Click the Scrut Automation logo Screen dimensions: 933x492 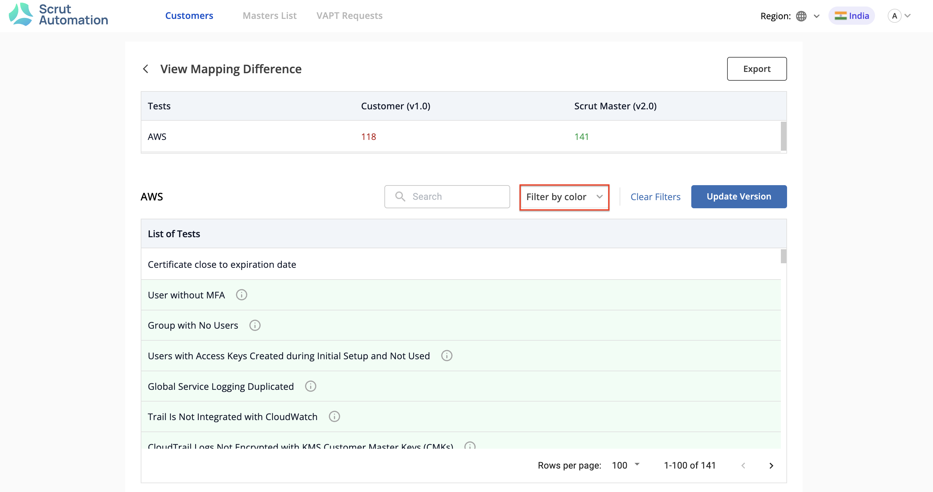58,14
